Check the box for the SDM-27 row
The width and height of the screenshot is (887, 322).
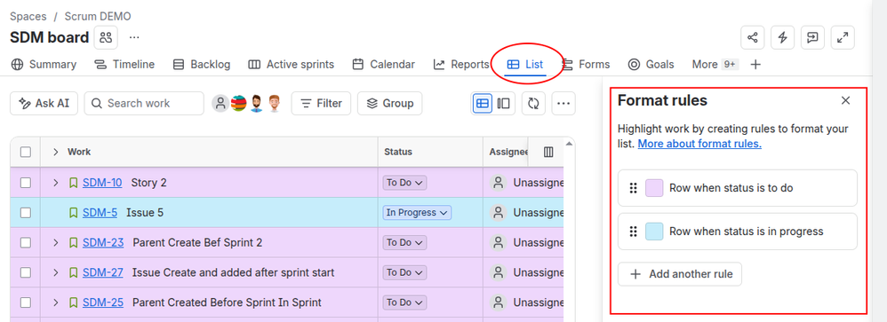[x=26, y=272]
